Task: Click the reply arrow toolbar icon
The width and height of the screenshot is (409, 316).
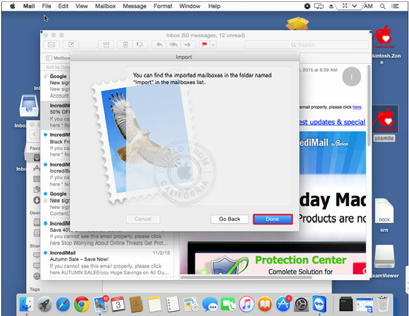Action: click(159, 45)
